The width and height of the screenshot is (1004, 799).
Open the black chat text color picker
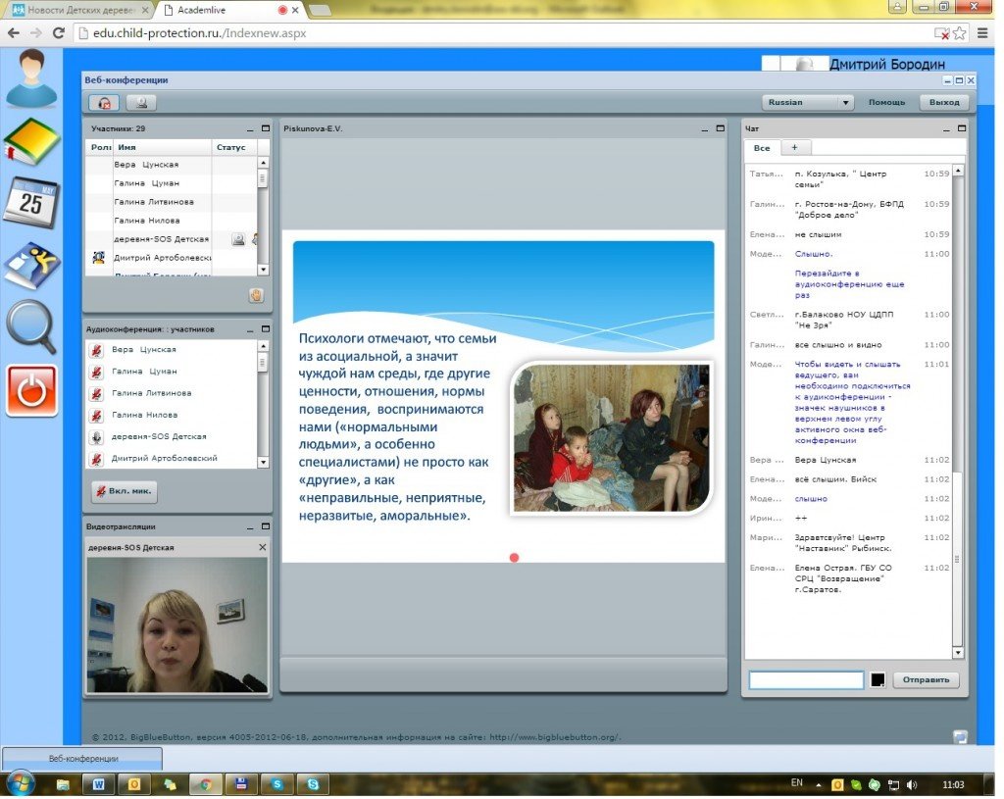pyautogui.click(x=878, y=680)
